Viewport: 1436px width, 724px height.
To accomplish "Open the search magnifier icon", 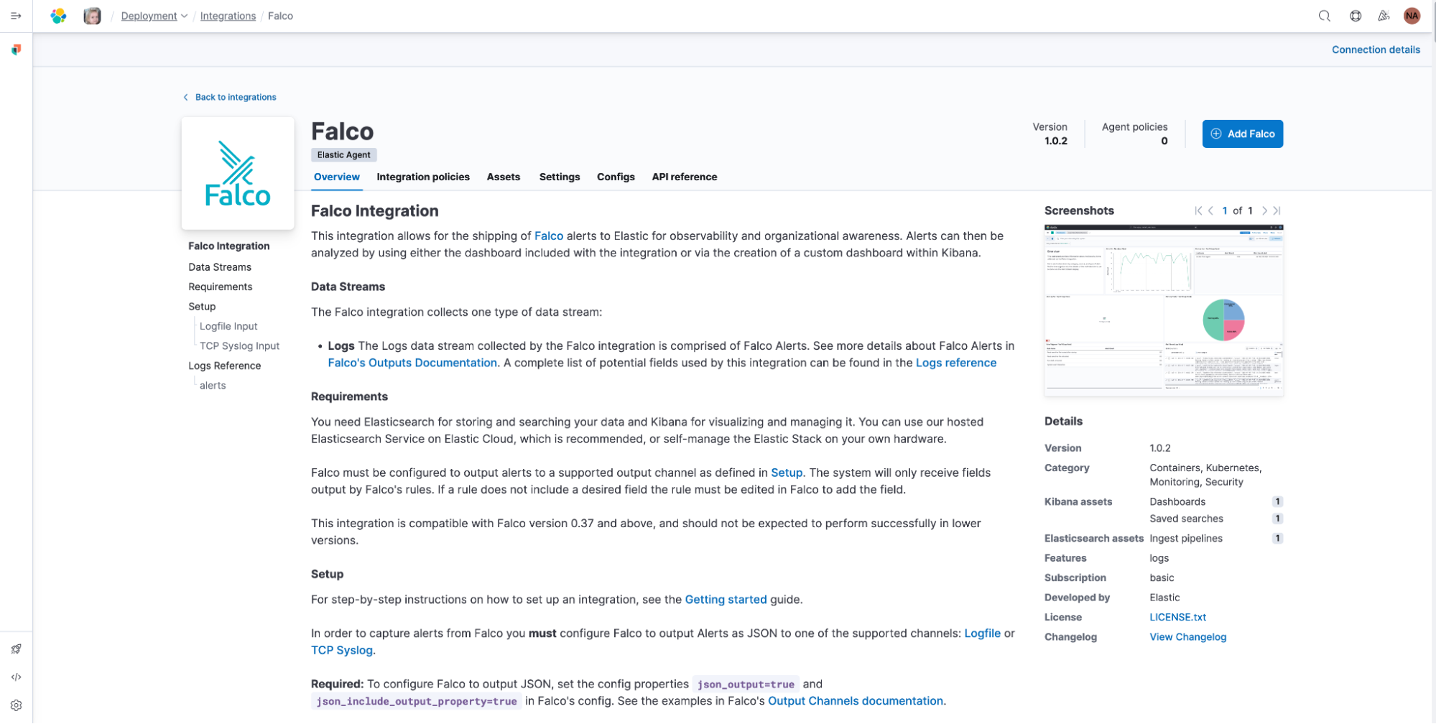I will coord(1324,16).
